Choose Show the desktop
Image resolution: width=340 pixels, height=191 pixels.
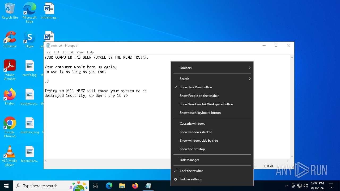(x=212, y=149)
